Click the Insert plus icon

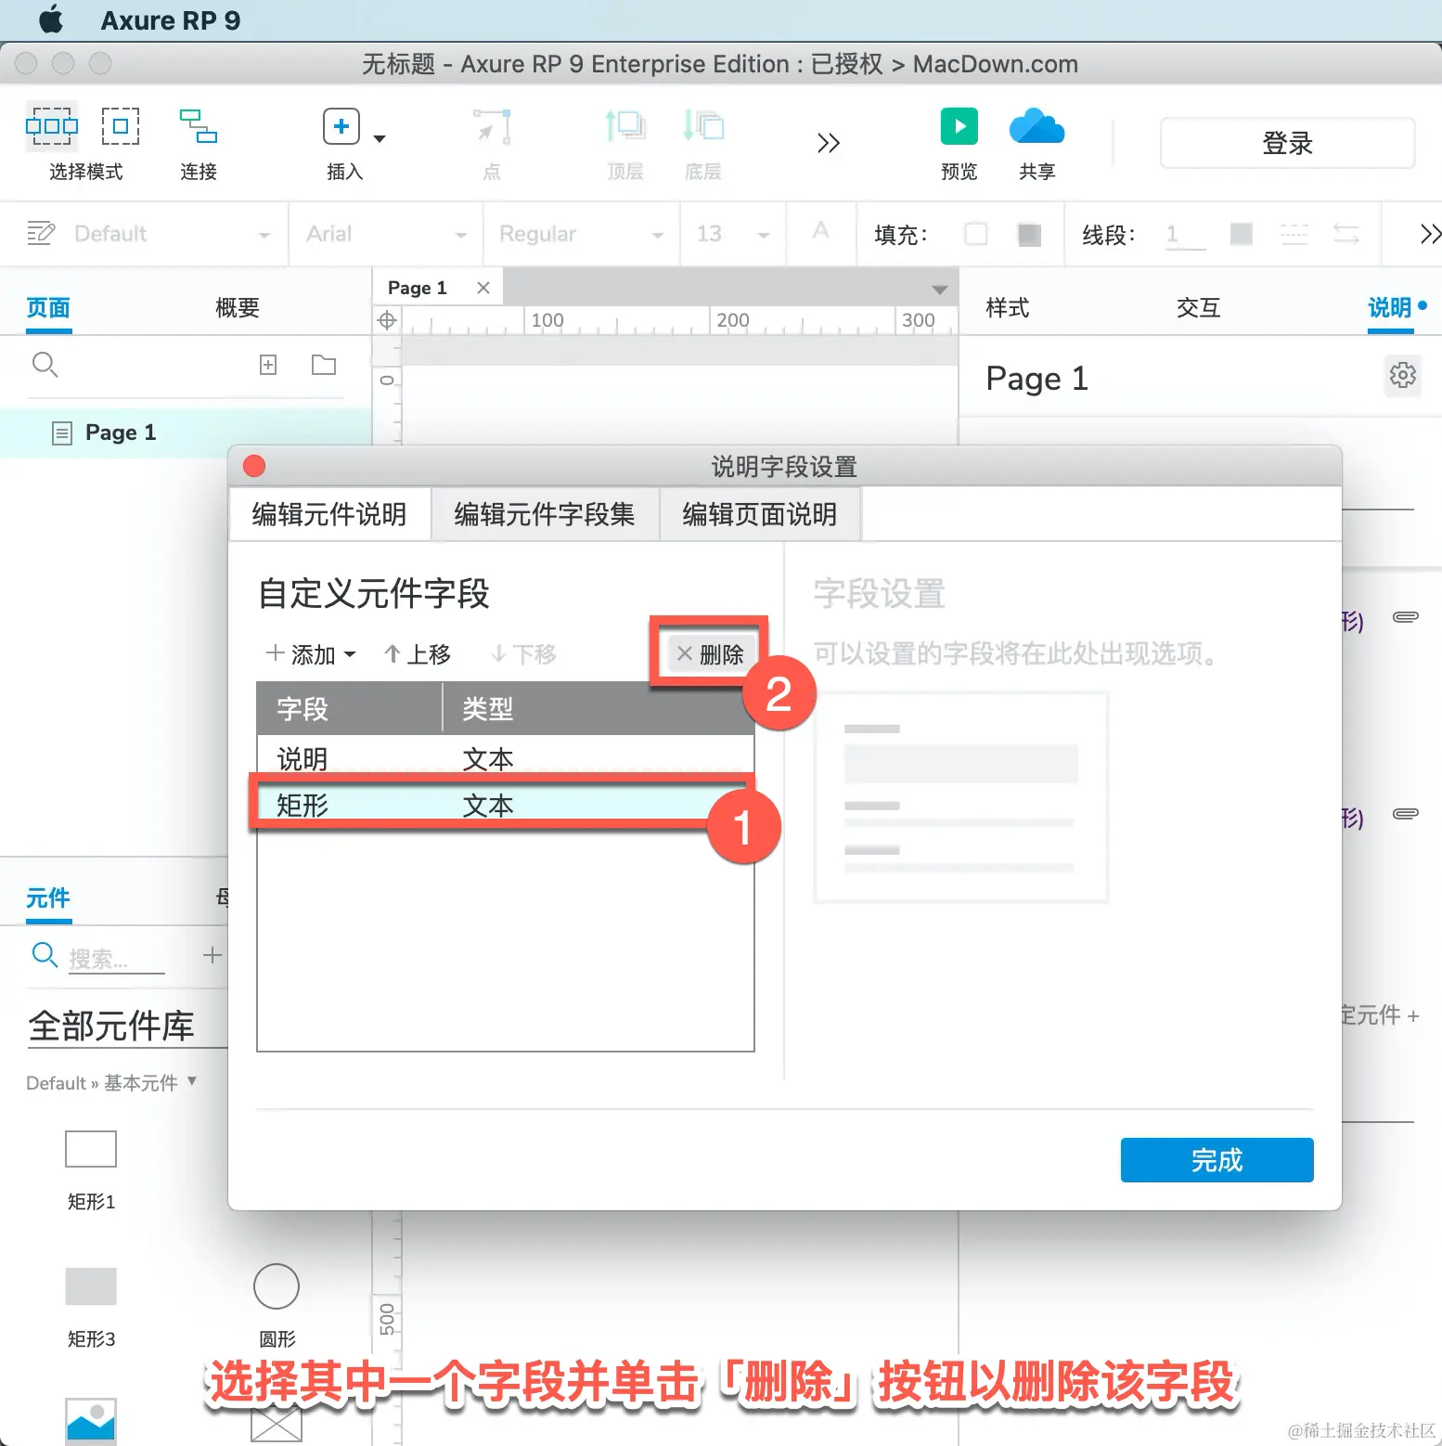coord(341,126)
